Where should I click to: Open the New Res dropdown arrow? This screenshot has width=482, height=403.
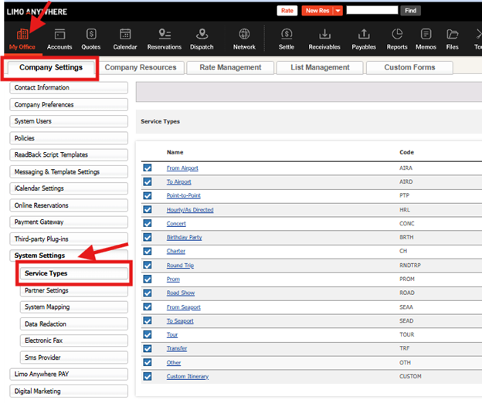(338, 11)
